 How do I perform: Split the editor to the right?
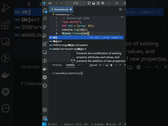(x=120, y=9)
